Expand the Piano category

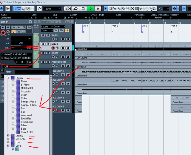click(13, 81)
